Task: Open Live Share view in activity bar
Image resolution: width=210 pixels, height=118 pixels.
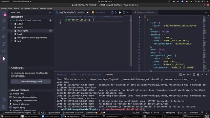Action: tap(4, 51)
